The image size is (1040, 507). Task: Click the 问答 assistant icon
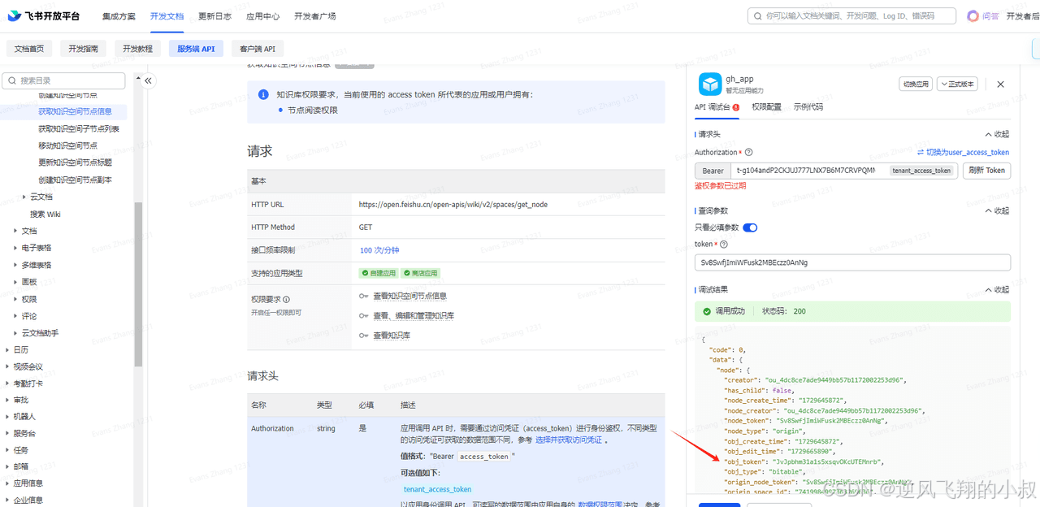click(973, 16)
